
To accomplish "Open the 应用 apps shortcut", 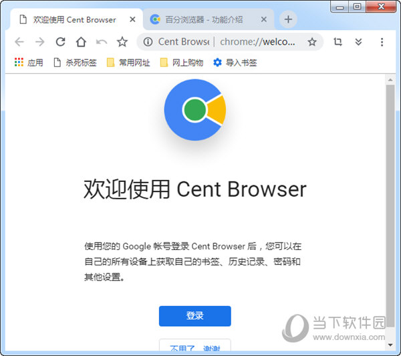I will (29, 63).
